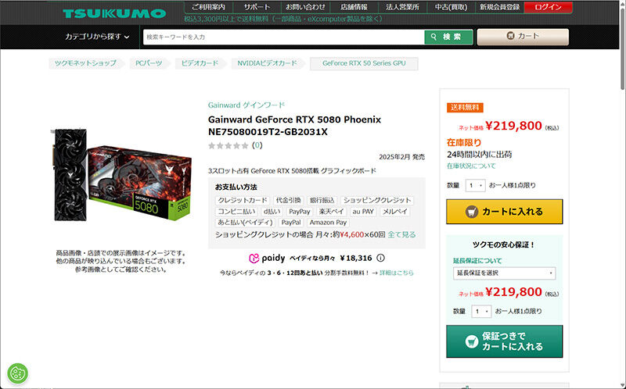Click the PayPal payment tag
This screenshot has width=626, height=389.
click(291, 223)
